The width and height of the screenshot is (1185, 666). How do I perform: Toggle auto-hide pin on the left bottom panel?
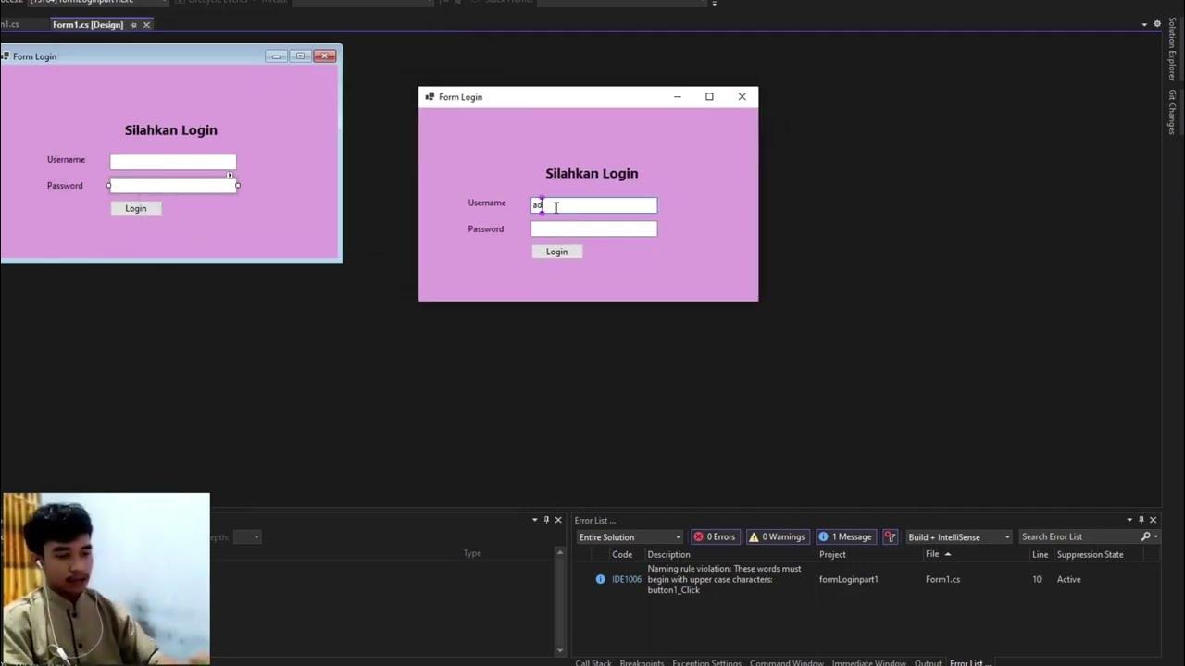coord(546,520)
